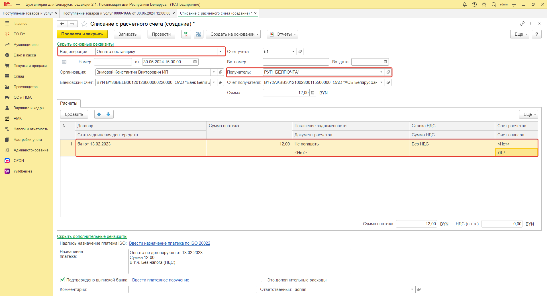
Task: Expand Вид операции dropdown
Action: pyautogui.click(x=220, y=52)
